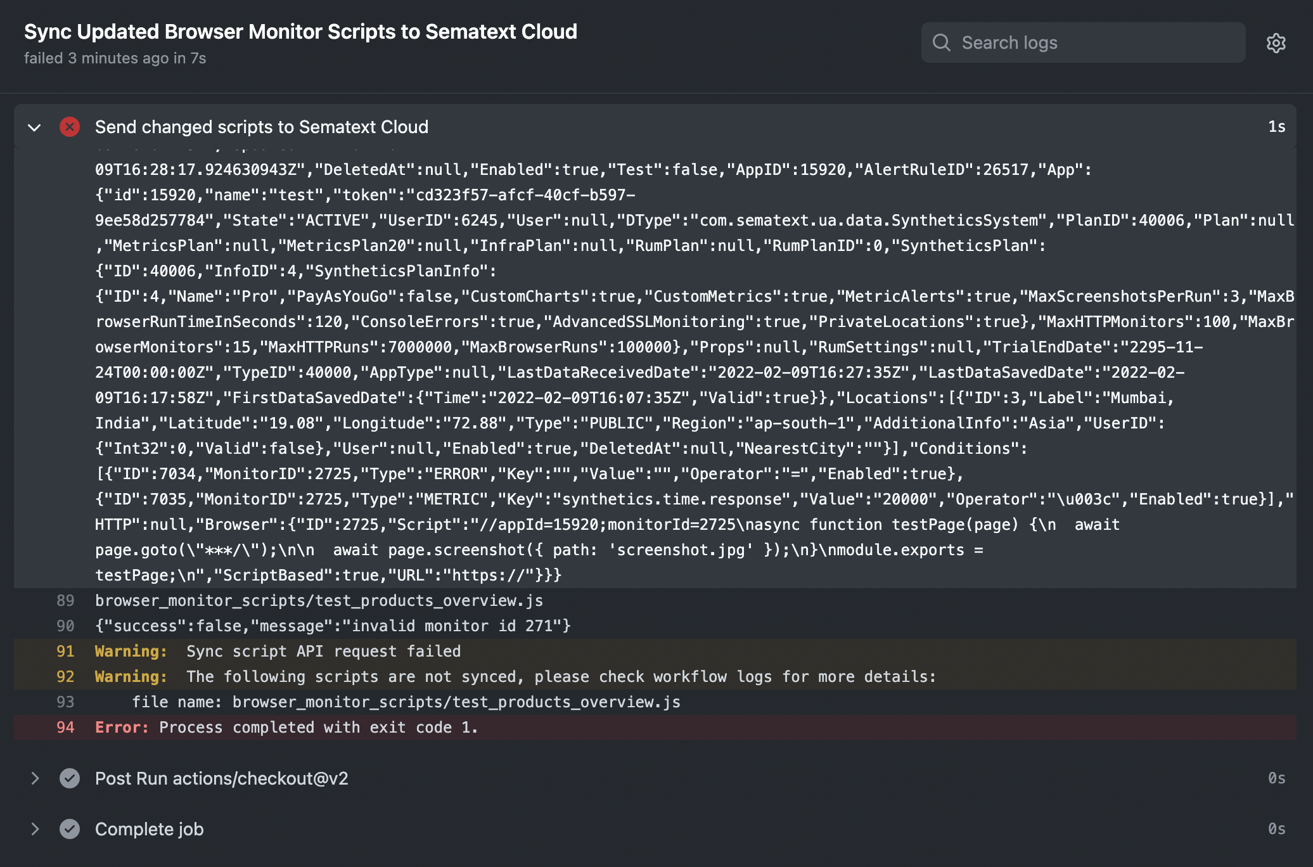Select log line number 92
The image size is (1313, 867).
tap(65, 677)
